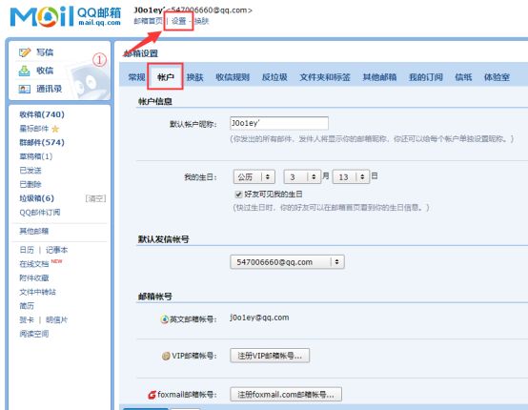528x410 pixels.
Task: Click the QQ Mail logo
Action: pos(66,16)
